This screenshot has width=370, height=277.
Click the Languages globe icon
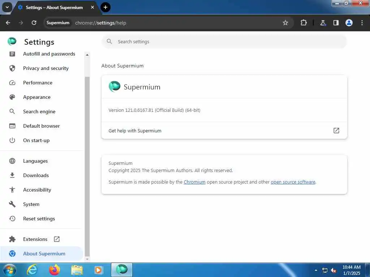[x=12, y=161]
